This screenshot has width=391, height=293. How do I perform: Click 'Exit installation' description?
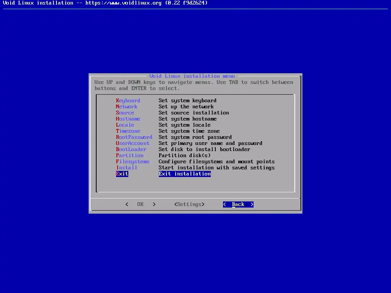click(x=184, y=174)
